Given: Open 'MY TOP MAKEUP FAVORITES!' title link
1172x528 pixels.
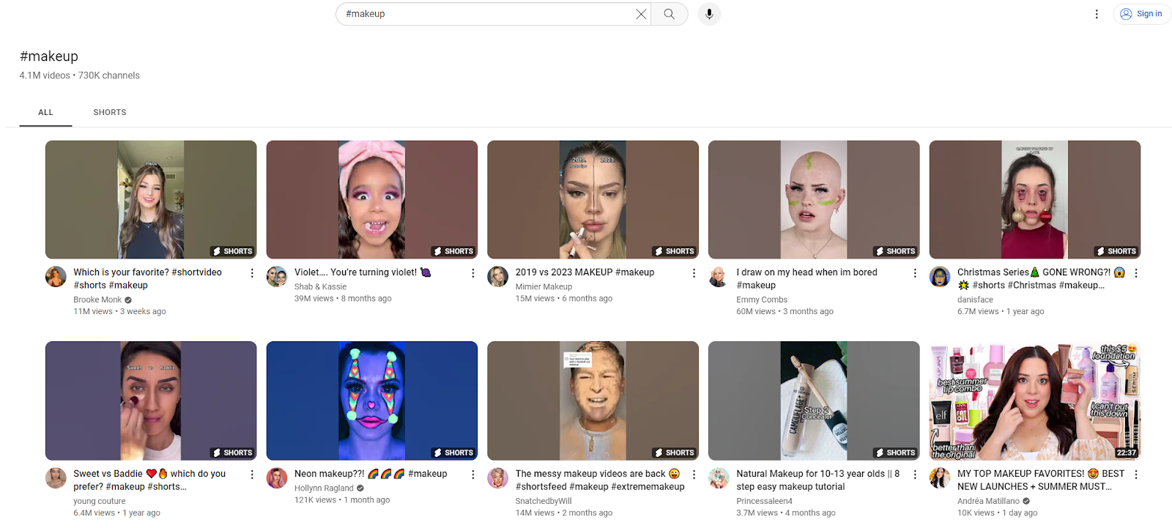Looking at the screenshot, I should click(1041, 480).
